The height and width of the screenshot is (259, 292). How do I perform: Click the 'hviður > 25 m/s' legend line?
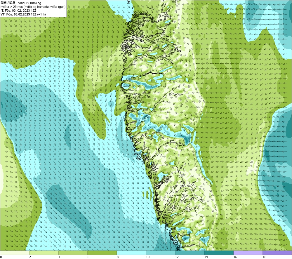pyautogui.click(x=33, y=7)
